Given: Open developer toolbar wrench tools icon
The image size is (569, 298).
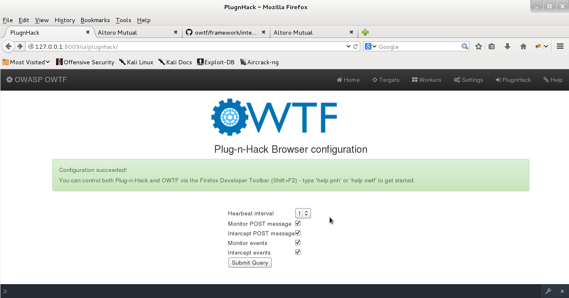Looking at the screenshot, I should pyautogui.click(x=548, y=291).
